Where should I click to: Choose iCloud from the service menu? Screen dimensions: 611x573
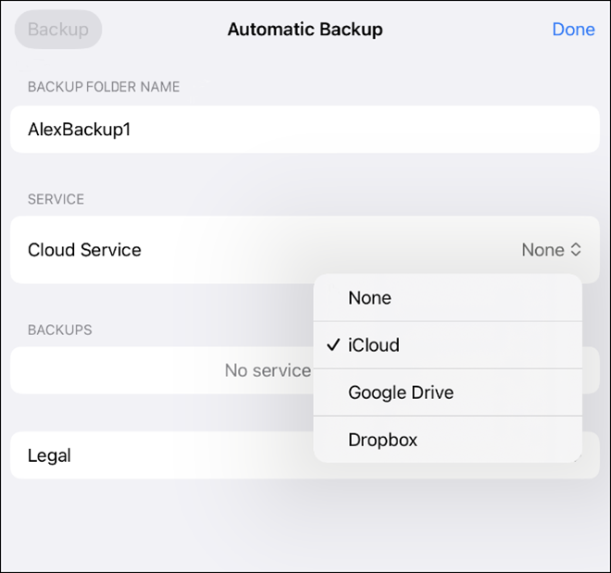[x=374, y=345]
